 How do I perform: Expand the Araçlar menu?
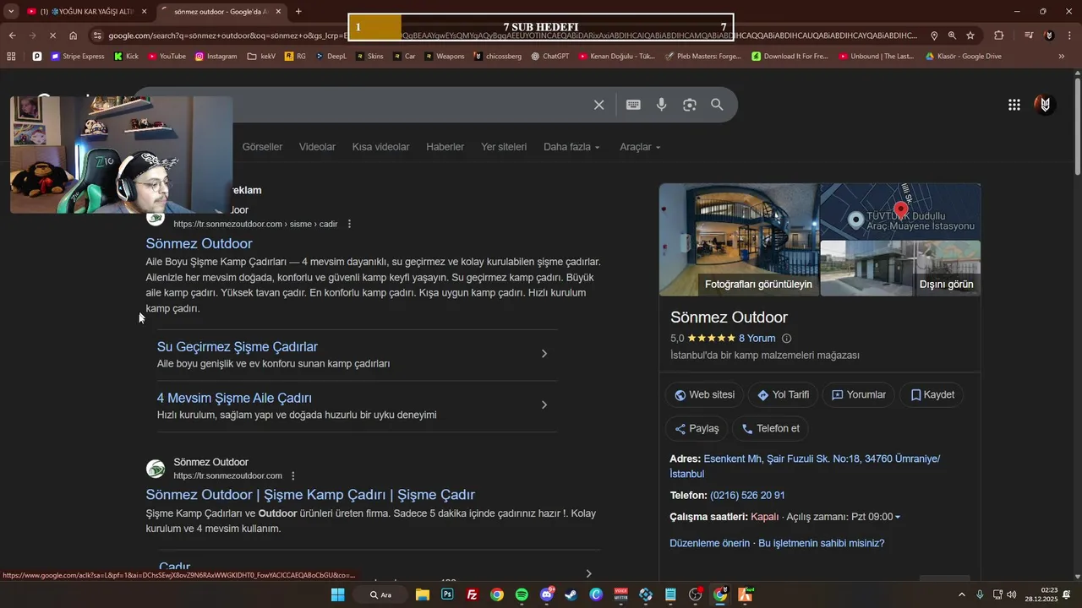point(640,147)
